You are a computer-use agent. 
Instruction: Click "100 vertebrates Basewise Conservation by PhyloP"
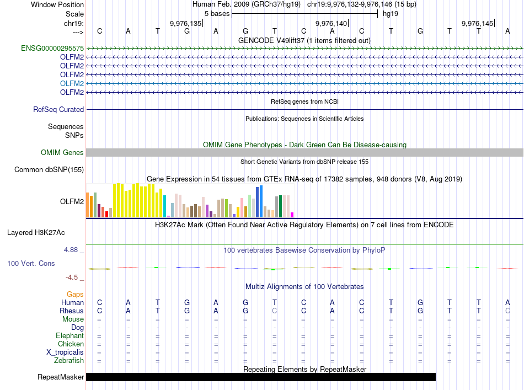304,250
